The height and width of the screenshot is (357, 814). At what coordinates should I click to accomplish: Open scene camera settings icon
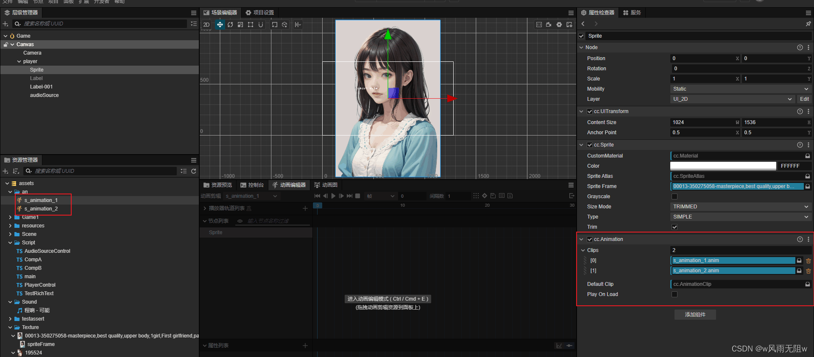(549, 25)
